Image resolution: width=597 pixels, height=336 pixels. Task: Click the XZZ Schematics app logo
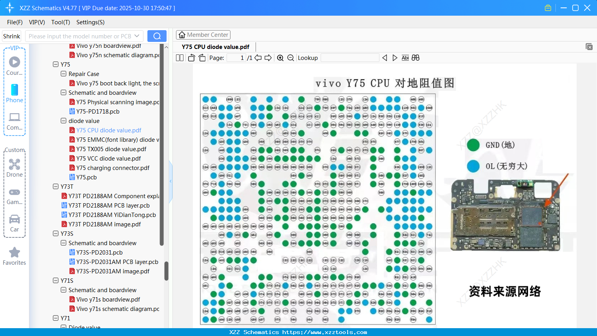(x=10, y=8)
